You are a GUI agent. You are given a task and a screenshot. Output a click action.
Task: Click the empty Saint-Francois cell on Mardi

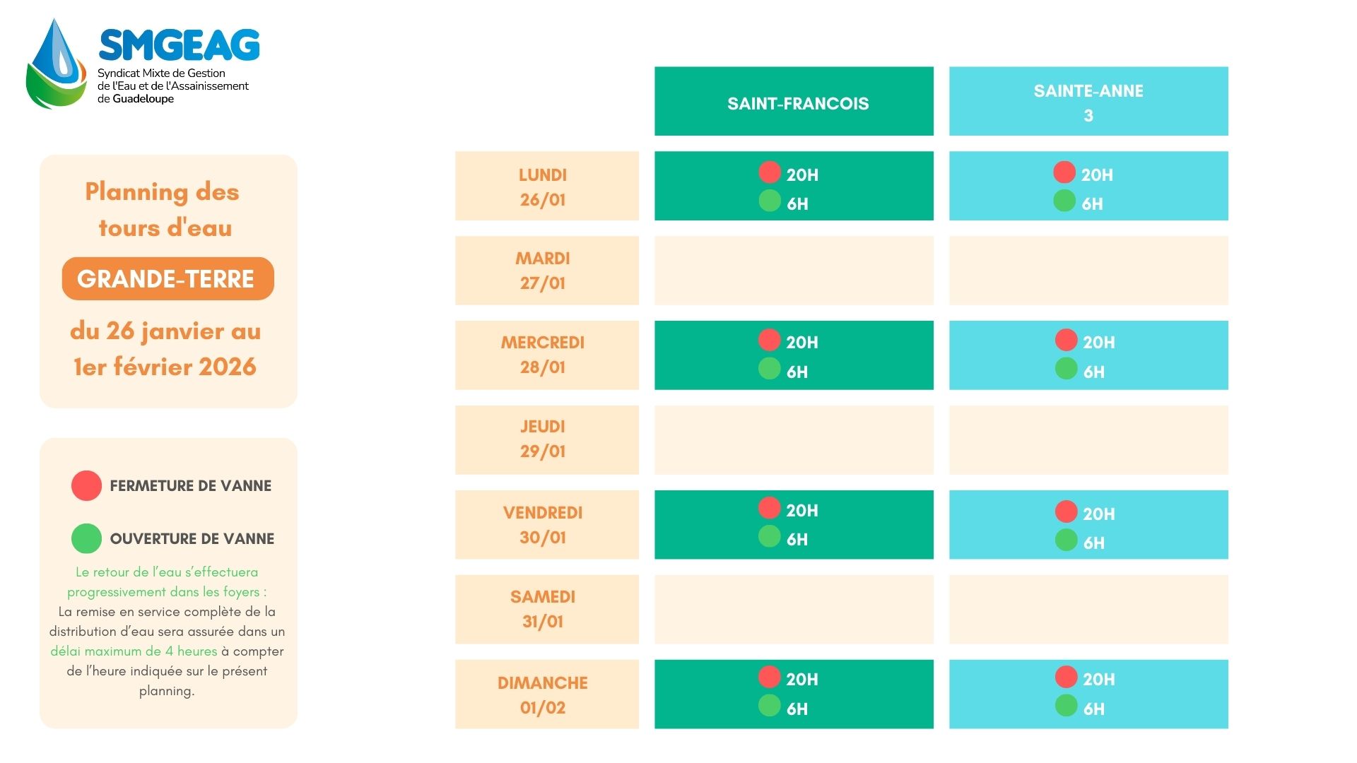(x=794, y=271)
